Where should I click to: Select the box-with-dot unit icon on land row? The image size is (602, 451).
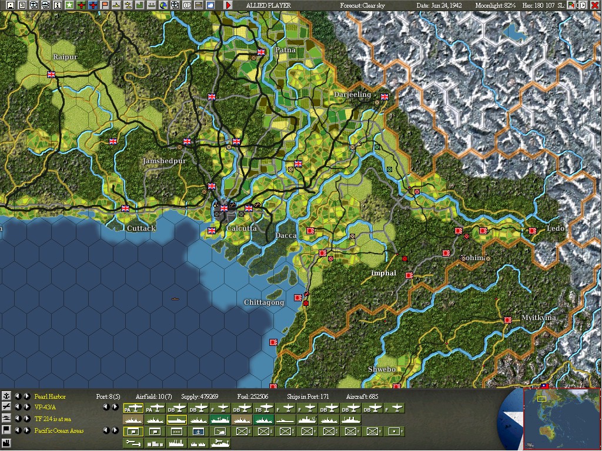tap(394, 432)
